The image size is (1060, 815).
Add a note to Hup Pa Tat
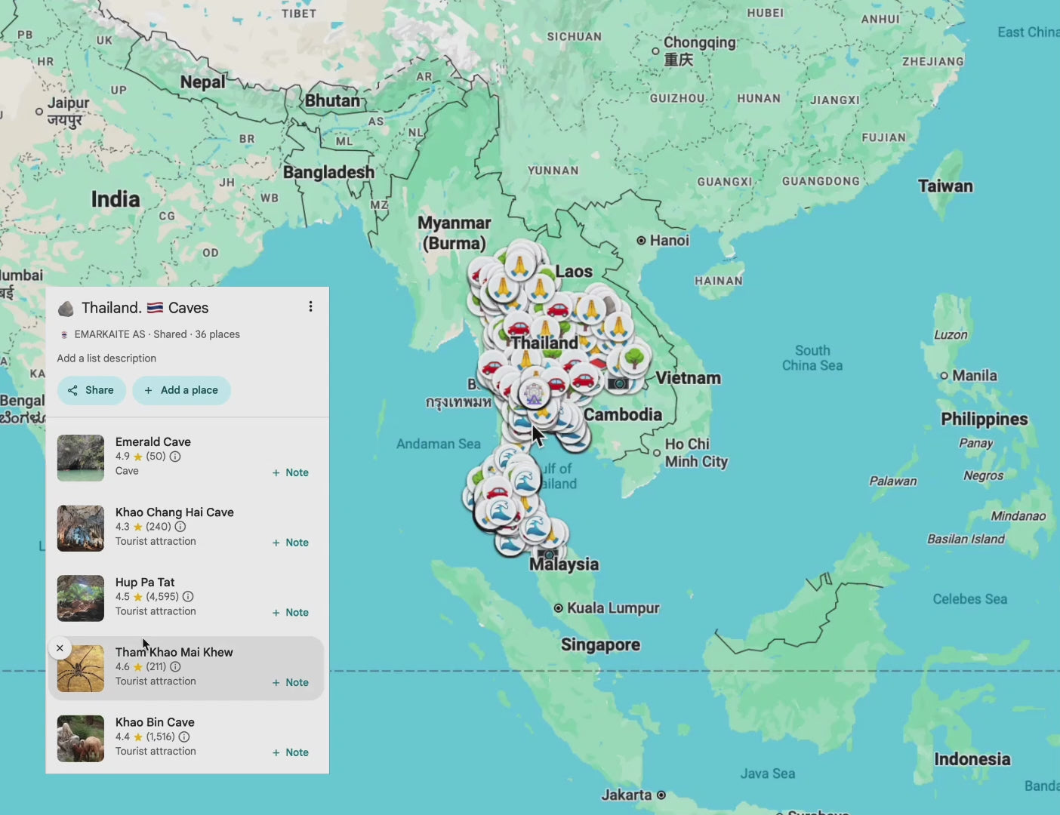click(x=290, y=612)
